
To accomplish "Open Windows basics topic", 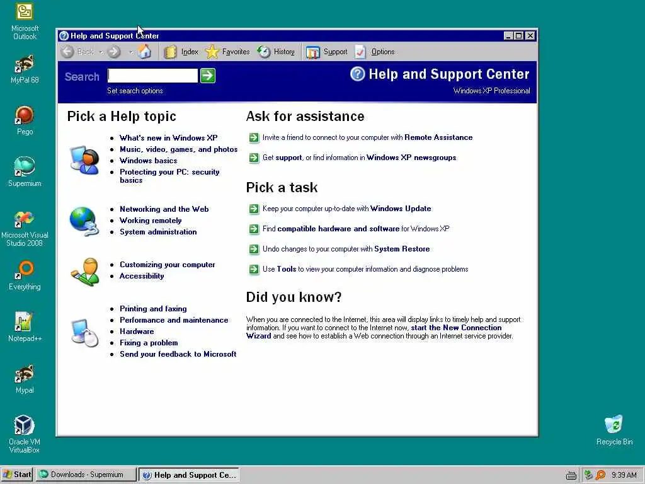I will tap(149, 161).
